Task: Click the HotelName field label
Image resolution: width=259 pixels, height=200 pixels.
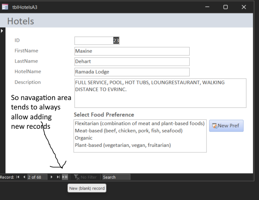Action: pos(28,71)
